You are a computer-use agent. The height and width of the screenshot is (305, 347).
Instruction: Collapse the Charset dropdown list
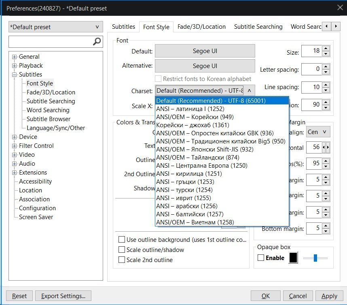(249, 91)
